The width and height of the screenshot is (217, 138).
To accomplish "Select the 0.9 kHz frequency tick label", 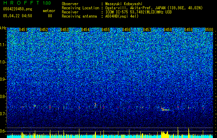I will point(3,79).
